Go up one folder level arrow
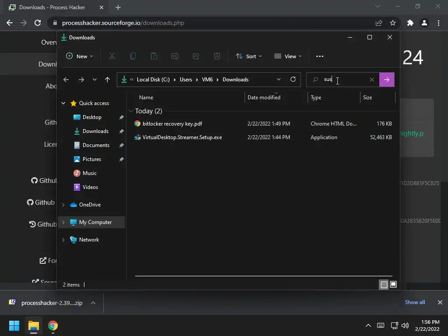 [108, 80]
